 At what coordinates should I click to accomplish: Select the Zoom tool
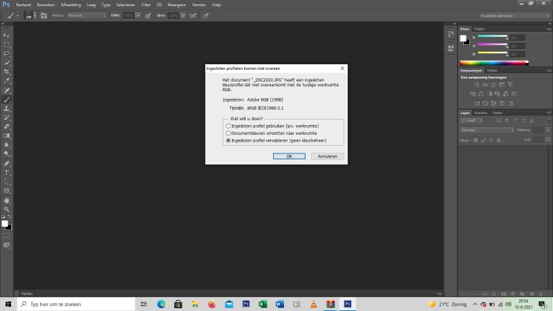pos(7,209)
